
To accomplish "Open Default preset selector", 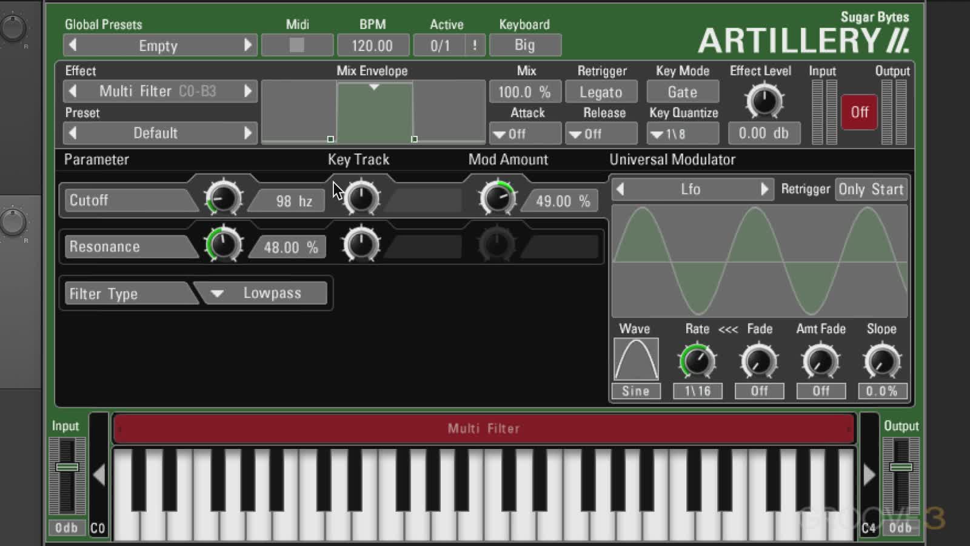I will pyautogui.click(x=160, y=133).
